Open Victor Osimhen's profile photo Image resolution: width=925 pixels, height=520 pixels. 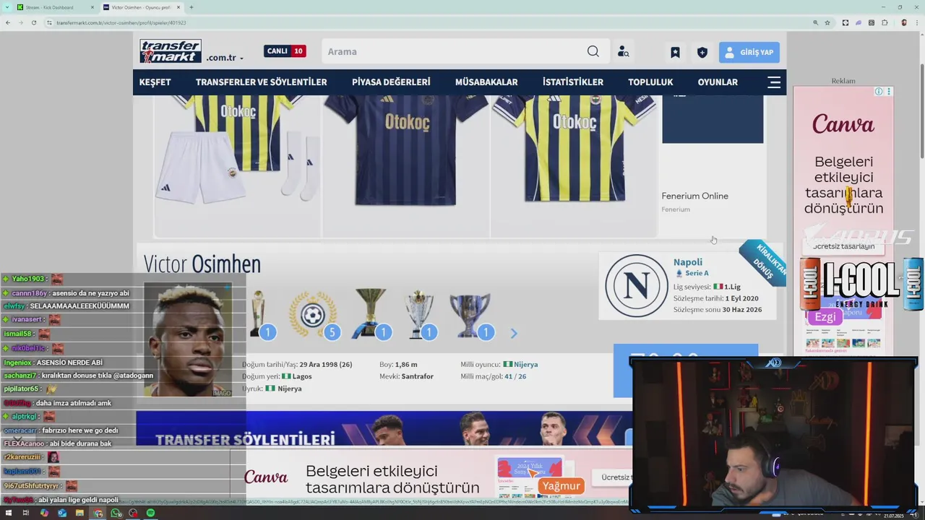pyautogui.click(x=187, y=340)
